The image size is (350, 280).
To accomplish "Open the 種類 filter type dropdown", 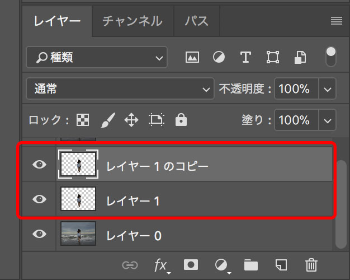I will coord(97,57).
